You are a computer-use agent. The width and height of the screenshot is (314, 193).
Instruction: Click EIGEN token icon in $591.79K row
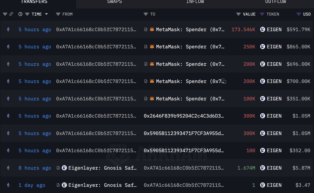click(263, 29)
